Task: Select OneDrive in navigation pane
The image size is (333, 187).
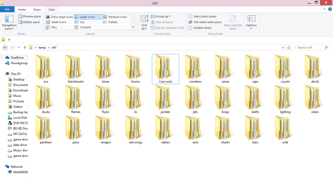Action: coord(14,58)
